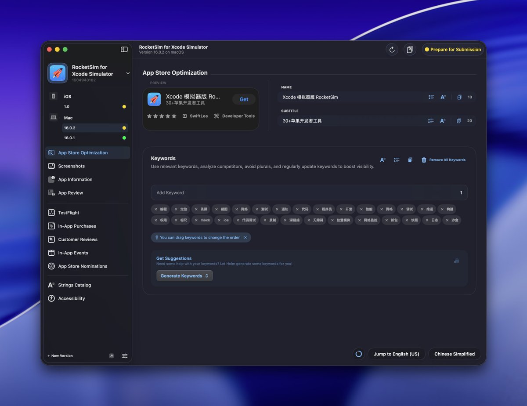This screenshot has height=406, width=527.
Task: Copy the Name field using its clipboard icon
Action: (459, 97)
